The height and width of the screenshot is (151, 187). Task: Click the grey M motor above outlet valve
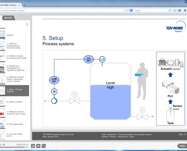pyautogui.click(x=142, y=111)
